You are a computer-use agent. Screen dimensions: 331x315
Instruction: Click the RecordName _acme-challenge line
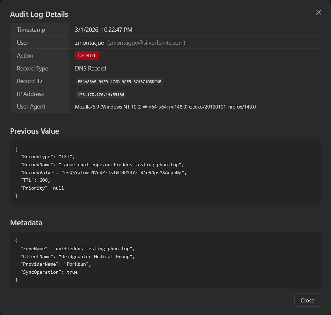tap(102, 164)
